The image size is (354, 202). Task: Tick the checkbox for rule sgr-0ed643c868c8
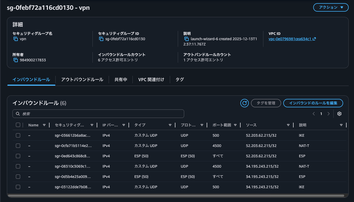click(18, 156)
